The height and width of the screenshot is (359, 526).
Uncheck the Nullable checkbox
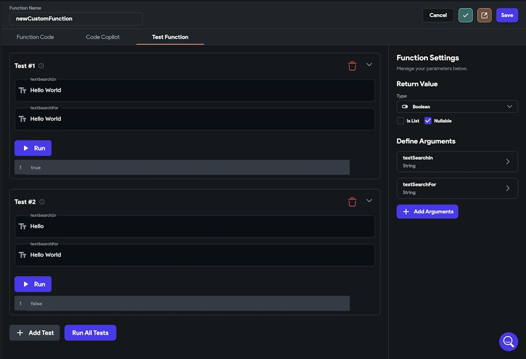[x=428, y=121]
